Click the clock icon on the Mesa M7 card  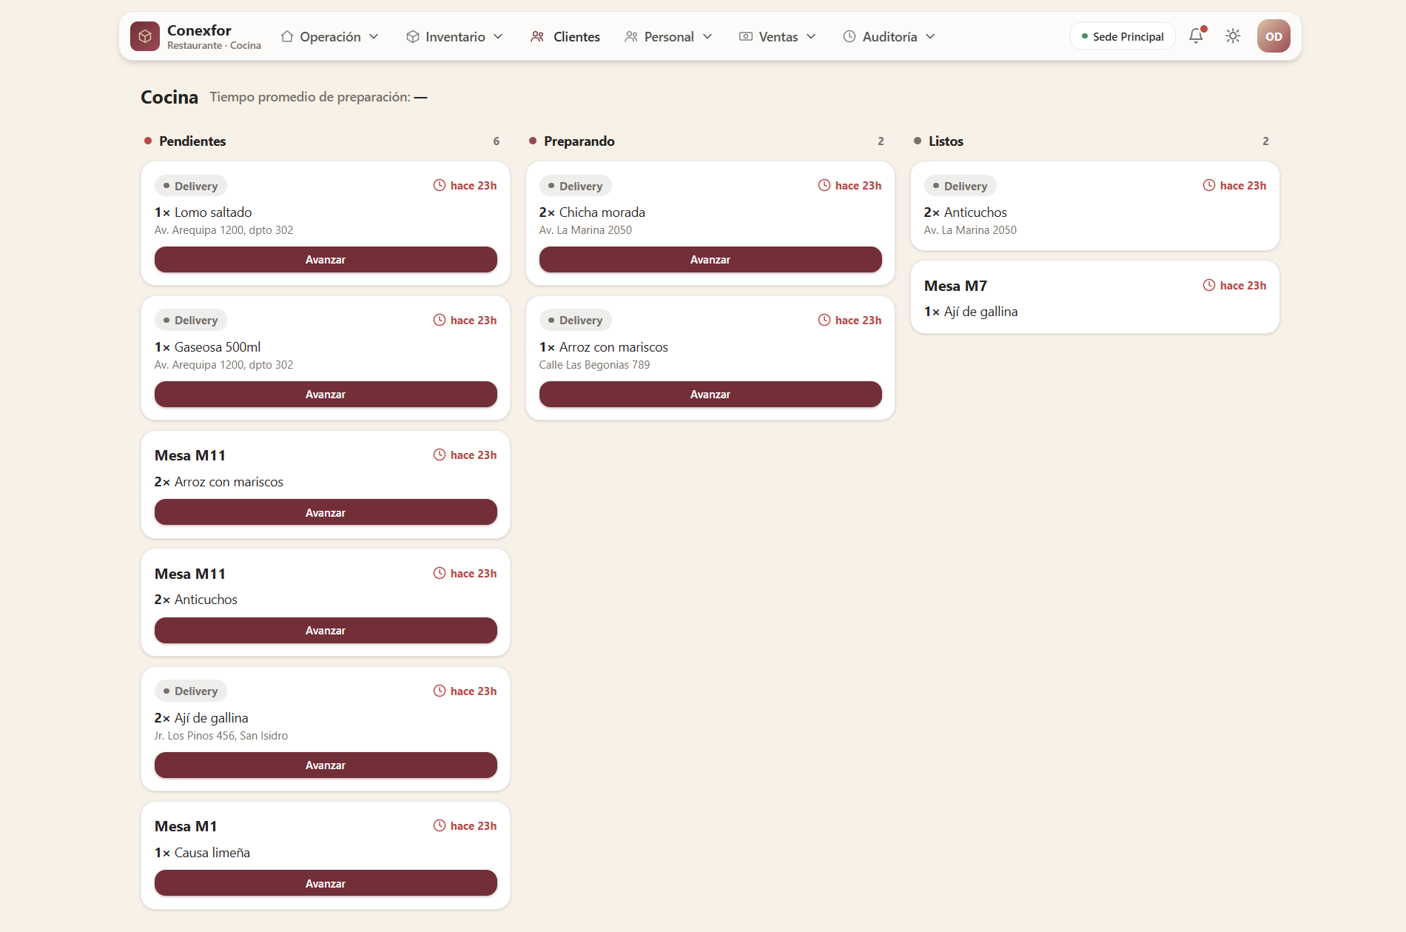(x=1209, y=285)
